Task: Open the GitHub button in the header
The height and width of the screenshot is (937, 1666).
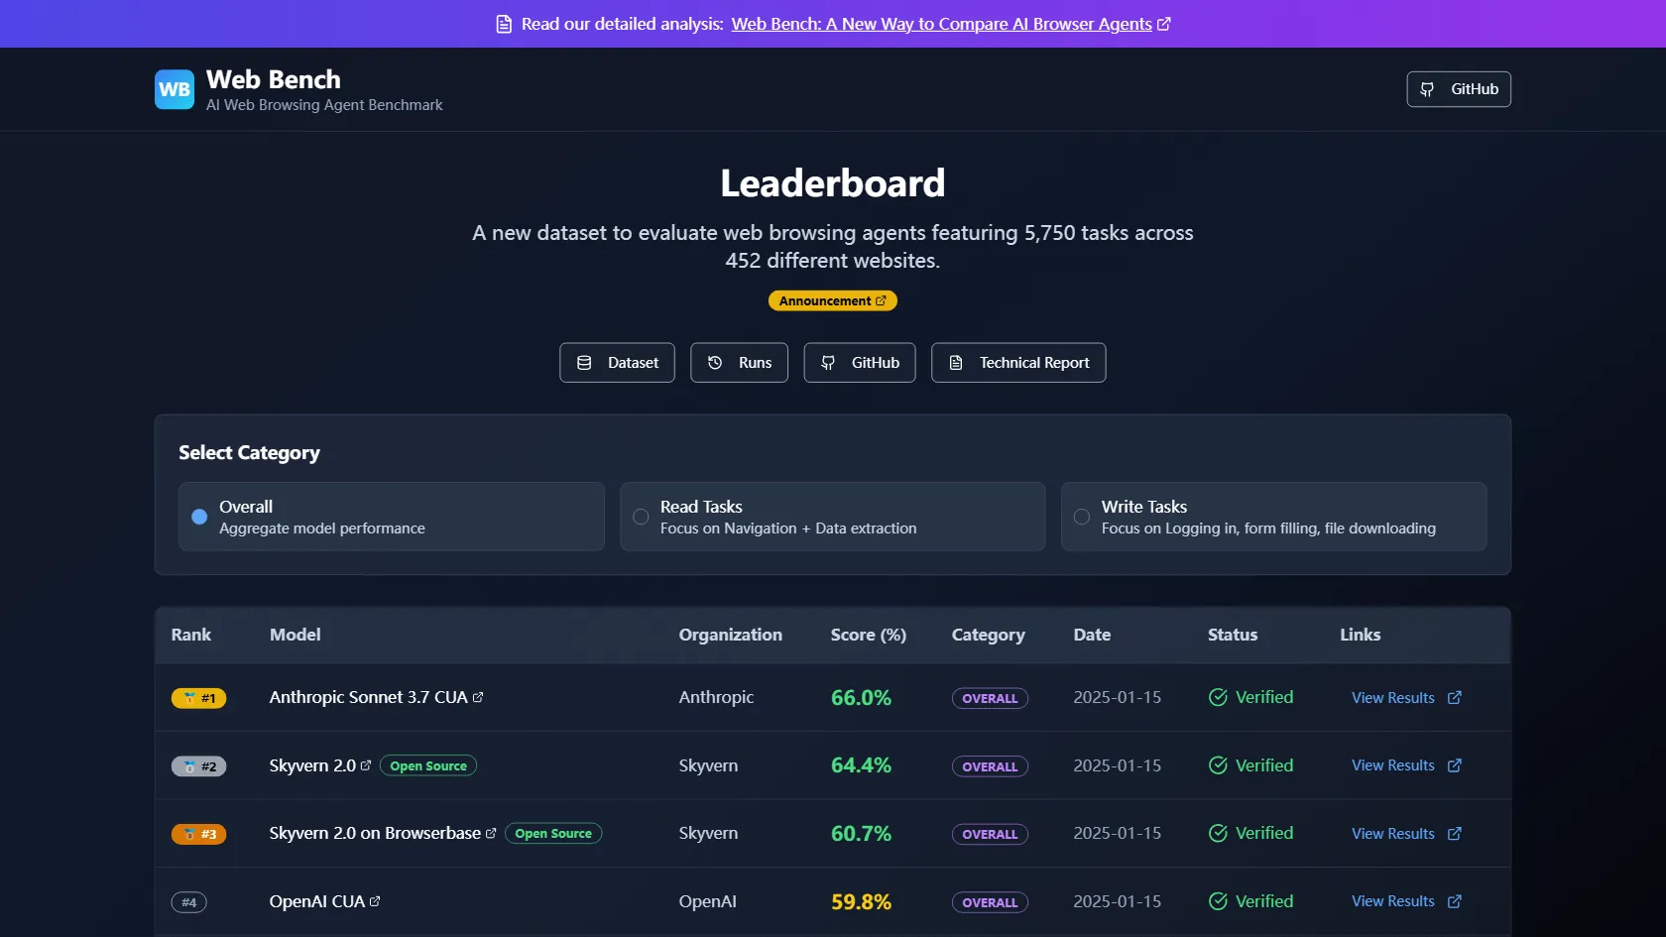Action: click(1459, 89)
